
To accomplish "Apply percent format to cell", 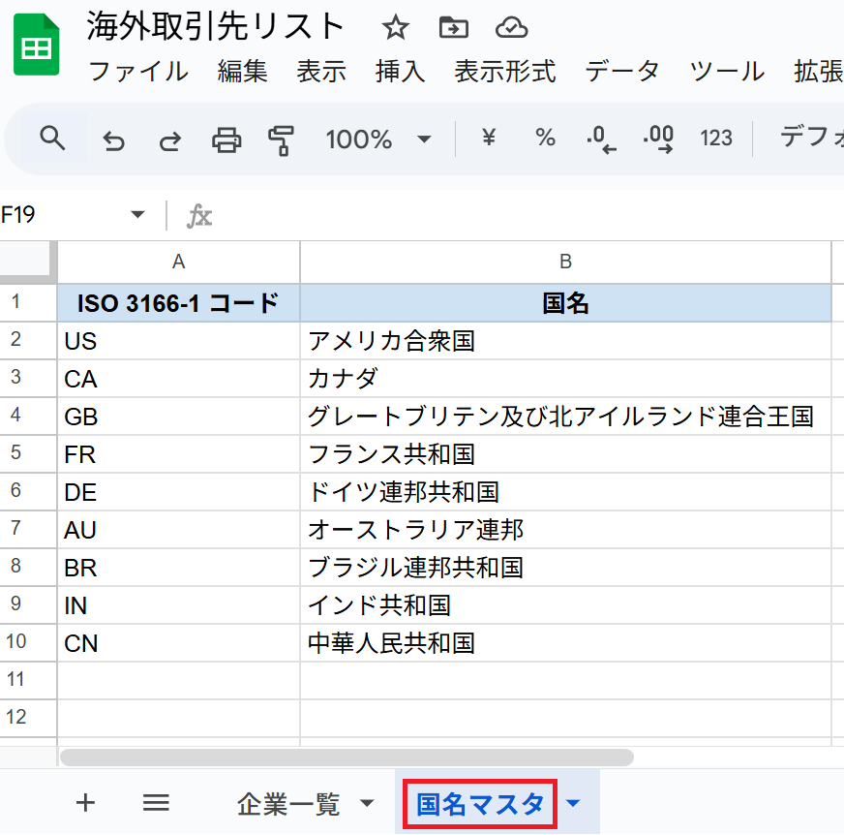I will [x=545, y=139].
